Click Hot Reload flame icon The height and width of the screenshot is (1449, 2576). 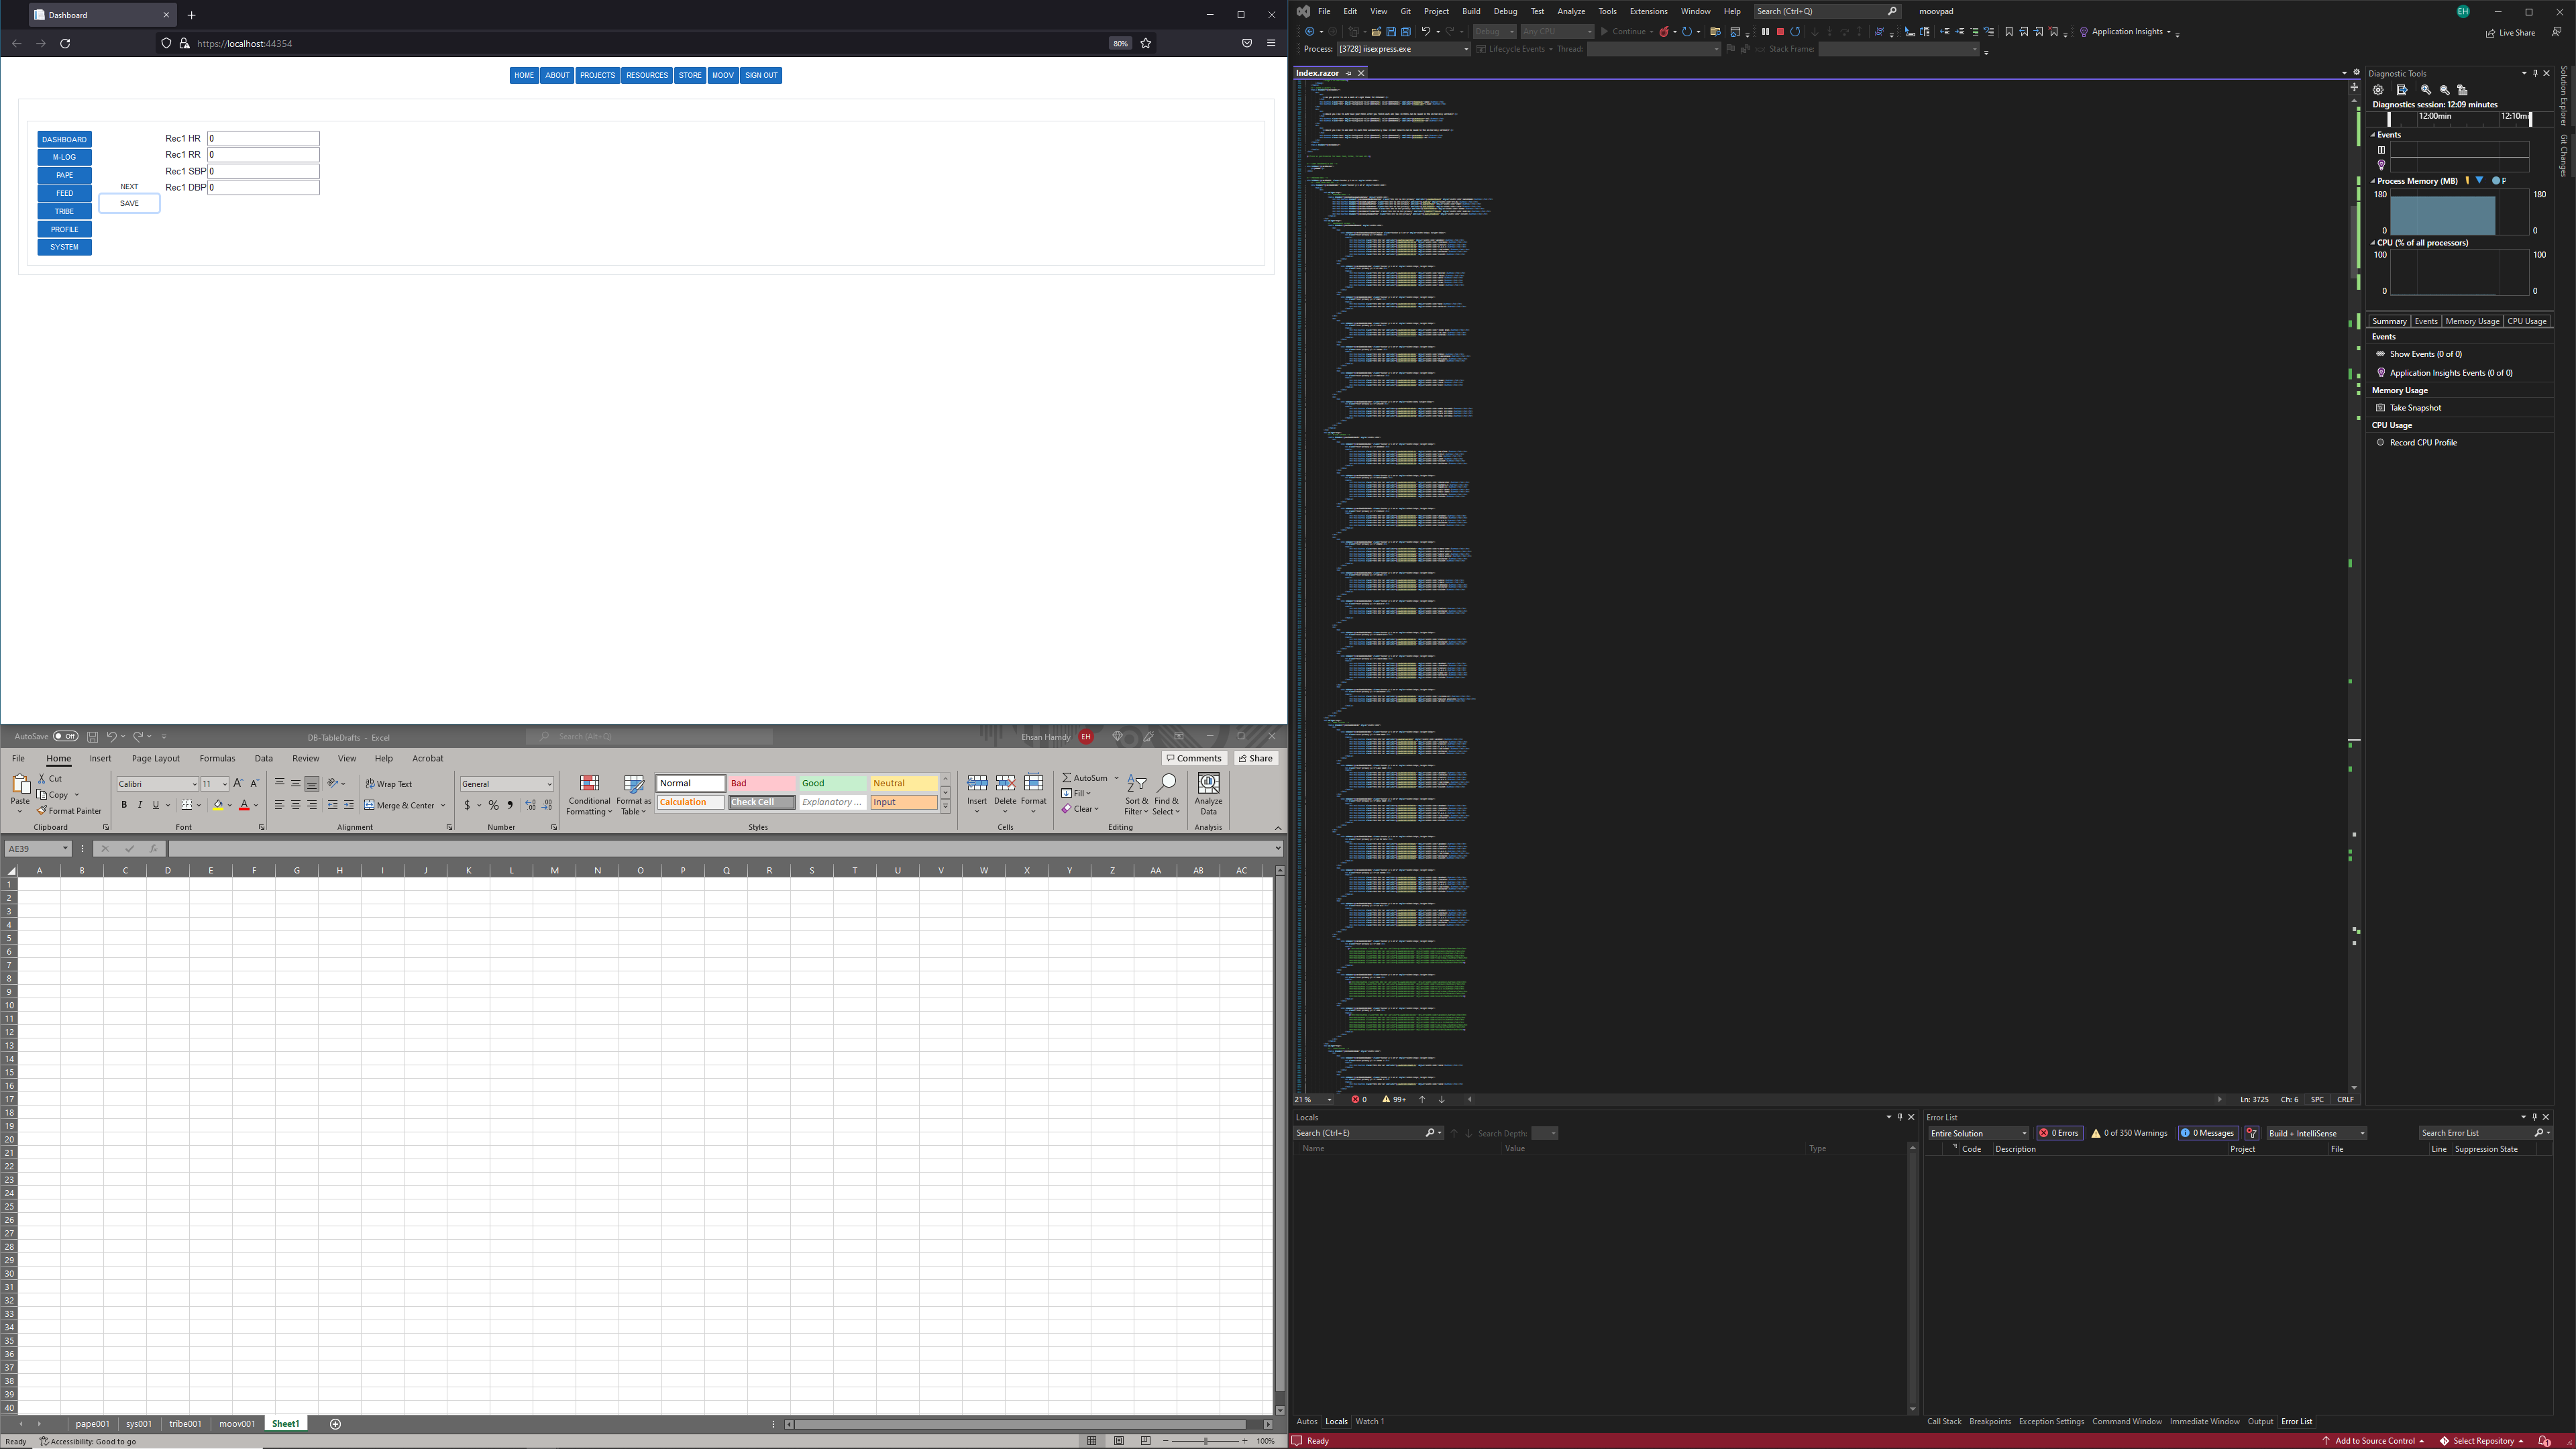click(1664, 32)
